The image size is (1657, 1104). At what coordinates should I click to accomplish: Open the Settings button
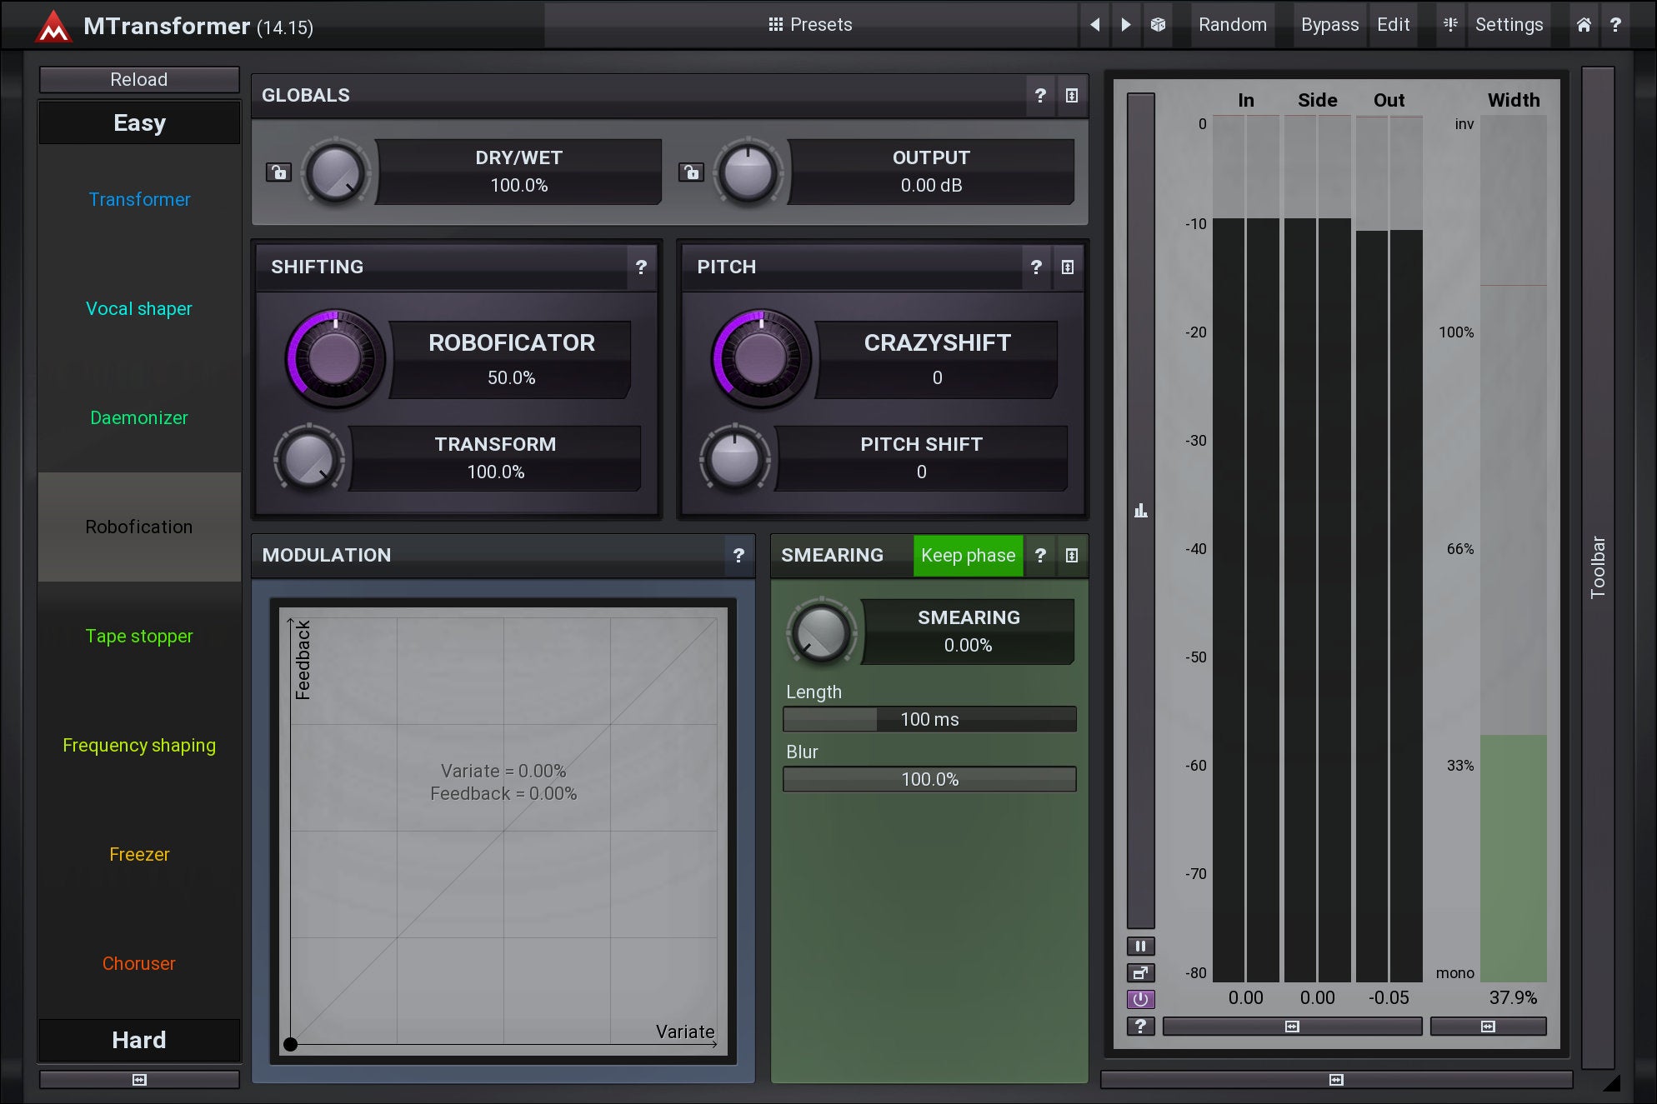pos(1509,25)
